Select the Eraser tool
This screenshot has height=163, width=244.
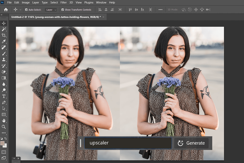pos(4,72)
